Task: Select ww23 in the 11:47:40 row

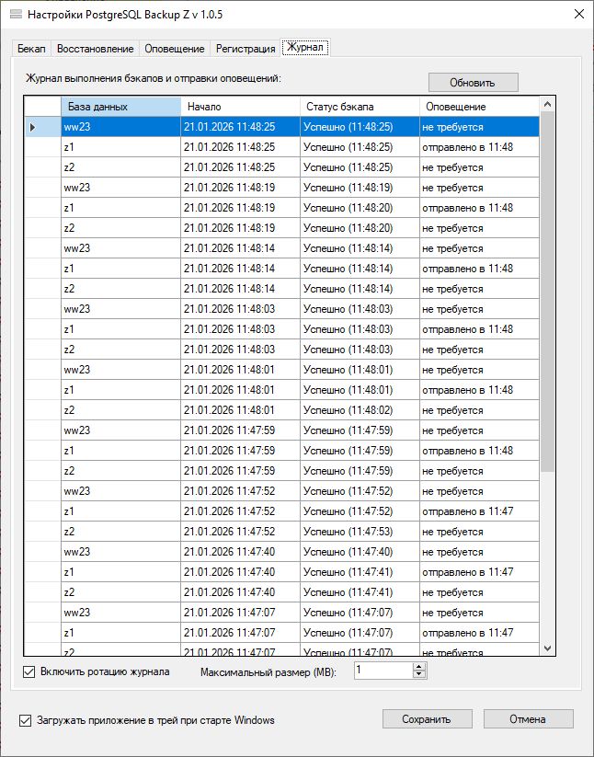Action: (120, 552)
